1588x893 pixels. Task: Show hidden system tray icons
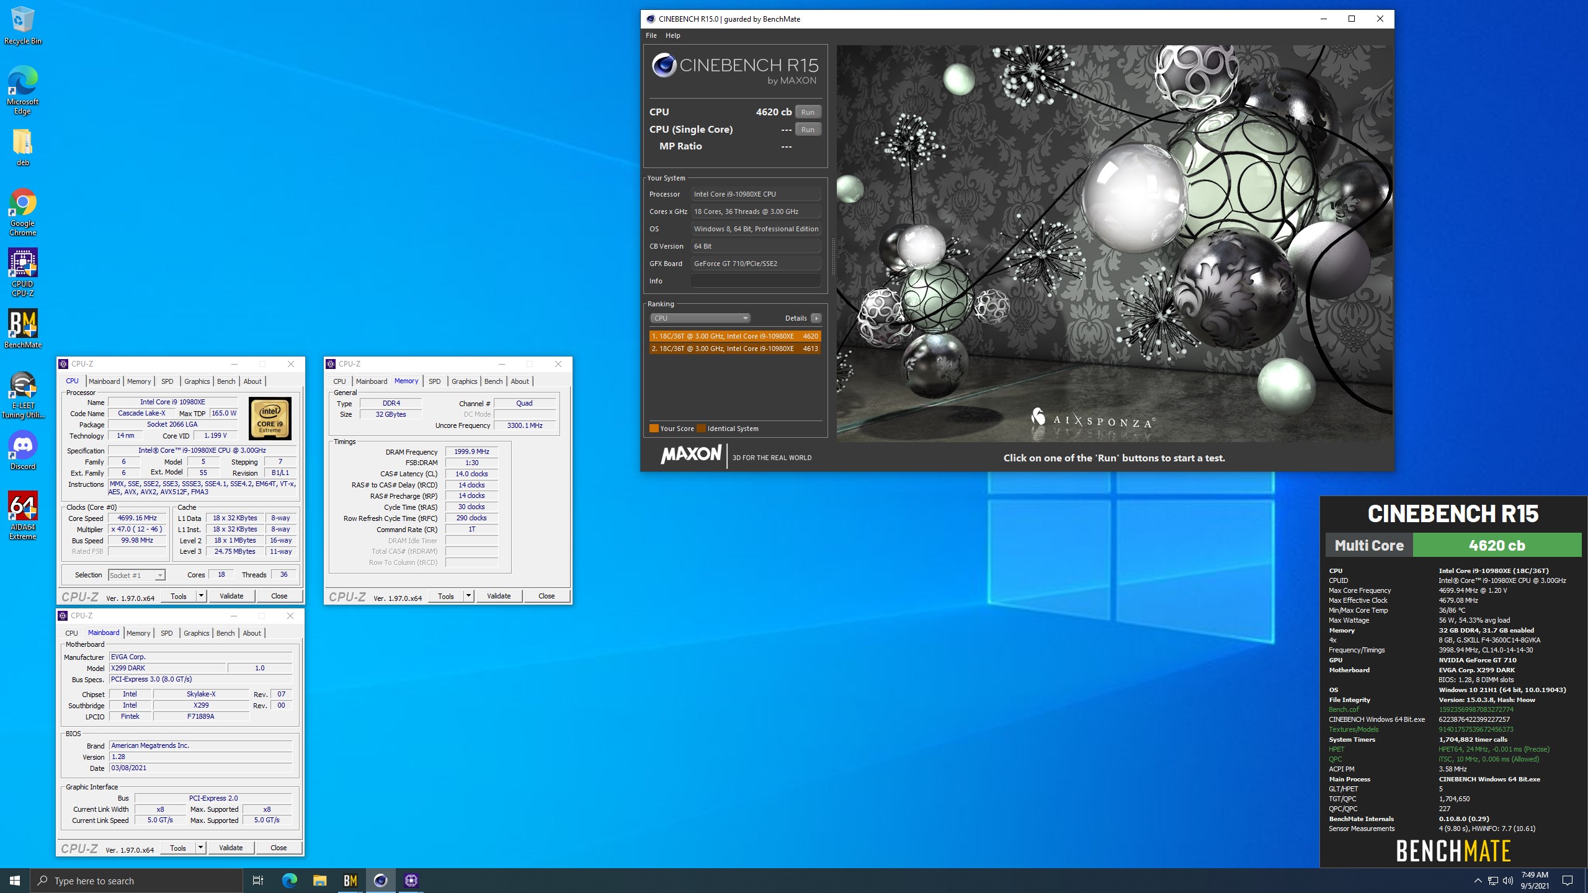pyautogui.click(x=1478, y=881)
